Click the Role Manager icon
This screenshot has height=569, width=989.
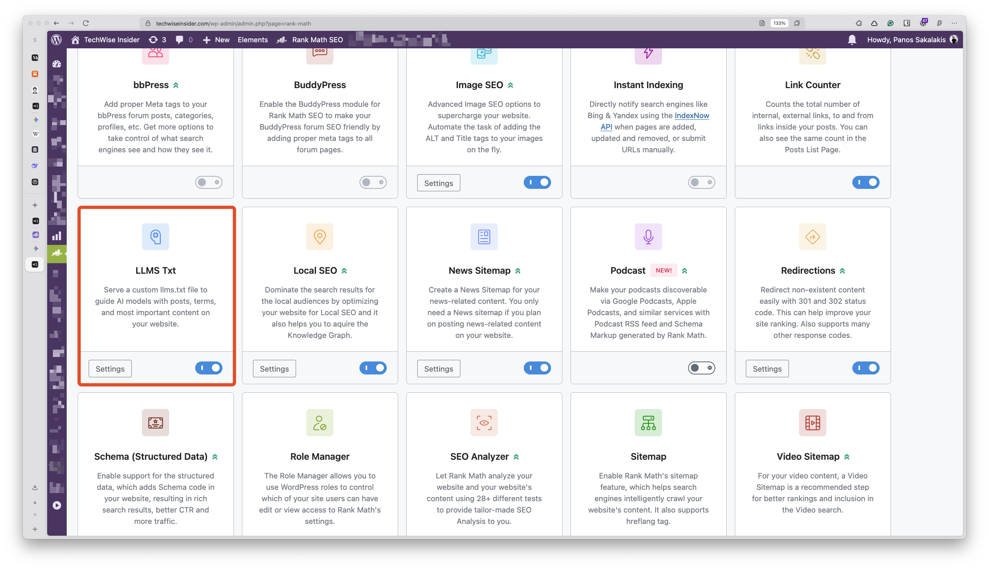pos(320,422)
